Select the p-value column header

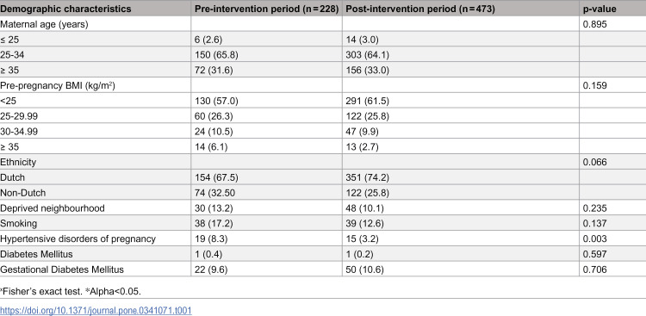pyautogui.click(x=599, y=9)
